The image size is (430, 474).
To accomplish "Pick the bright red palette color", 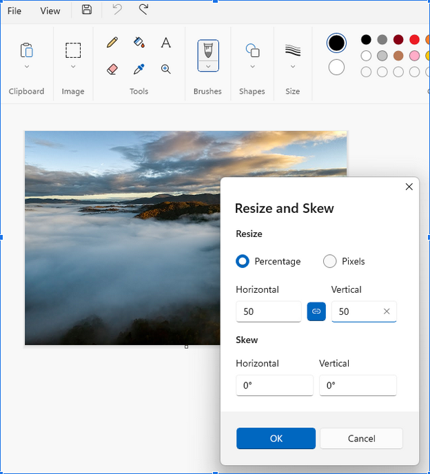I will 414,39.
